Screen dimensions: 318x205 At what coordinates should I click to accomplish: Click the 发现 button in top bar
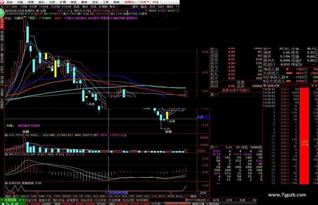tap(144, 2)
